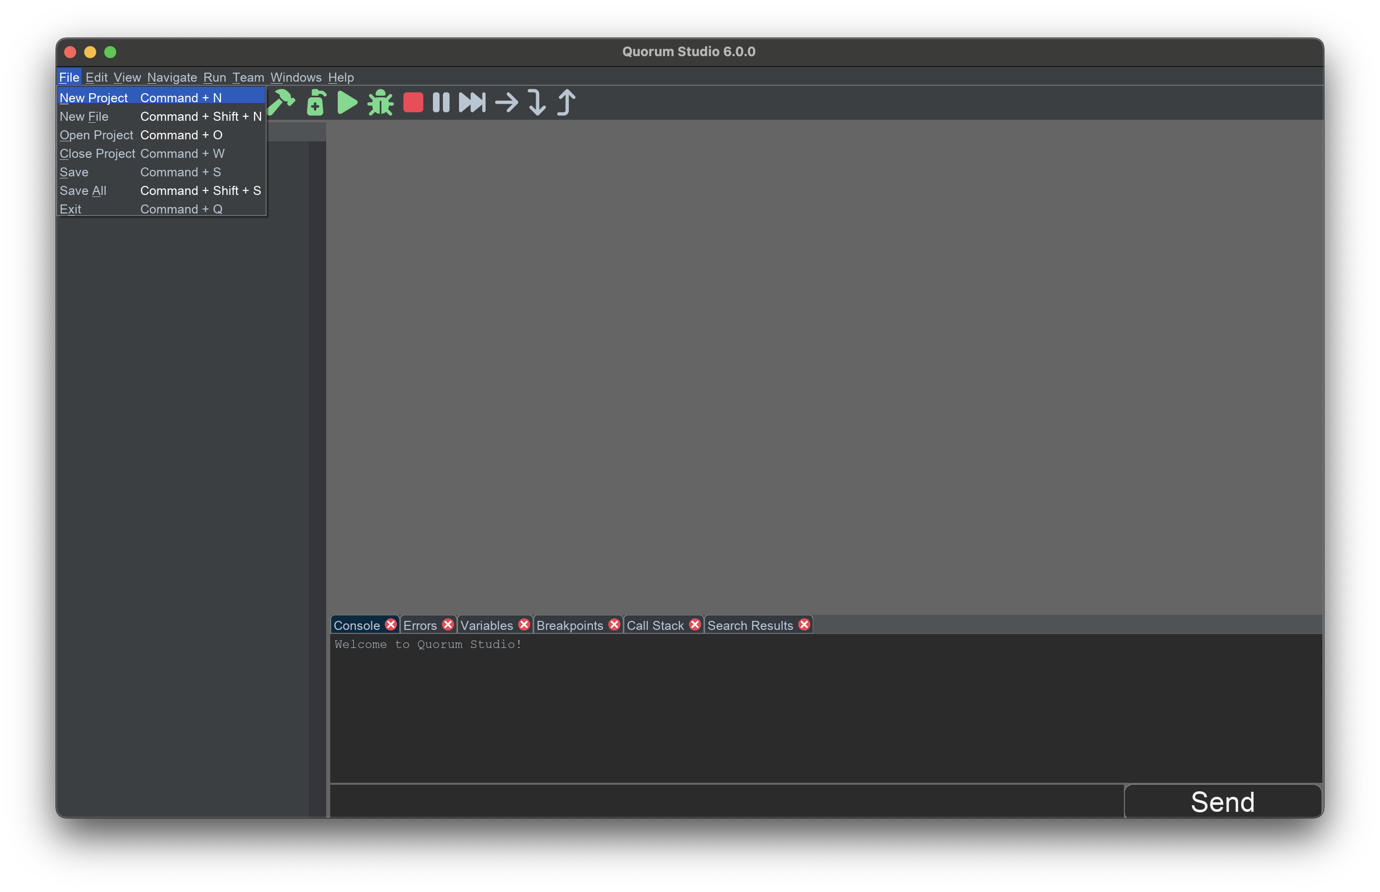
Task: Close the Call Stack tab
Action: point(695,624)
